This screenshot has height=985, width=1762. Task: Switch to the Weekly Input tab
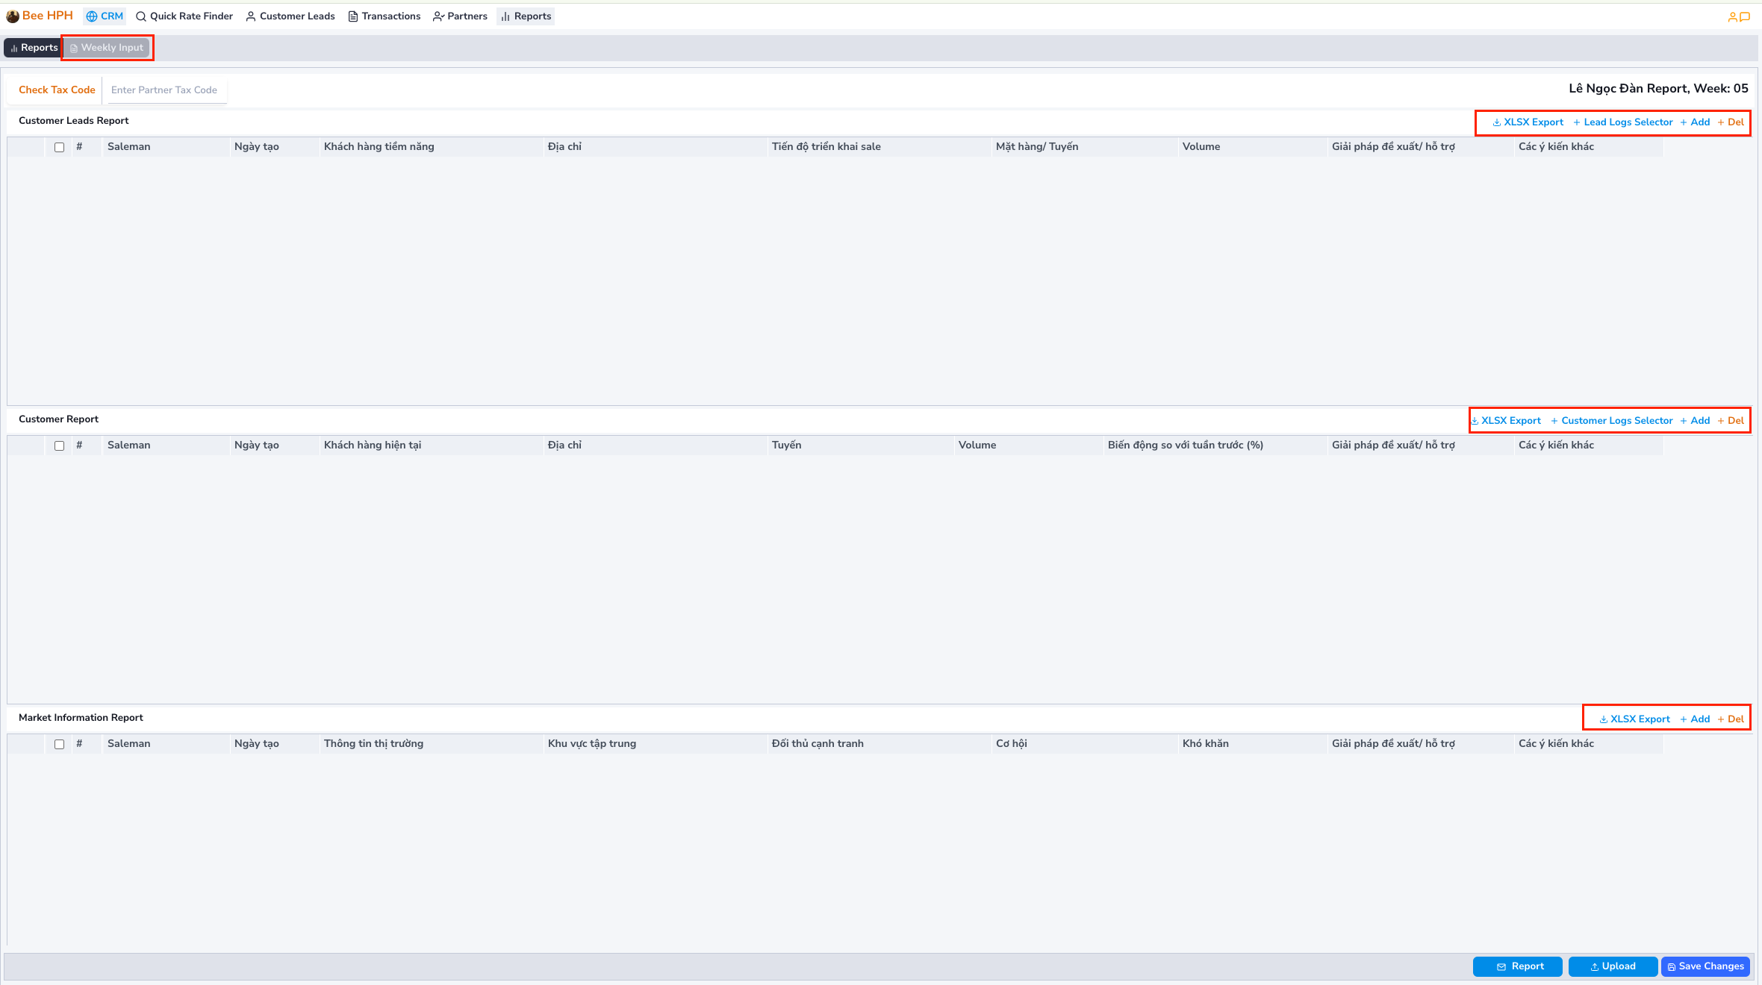coord(107,48)
